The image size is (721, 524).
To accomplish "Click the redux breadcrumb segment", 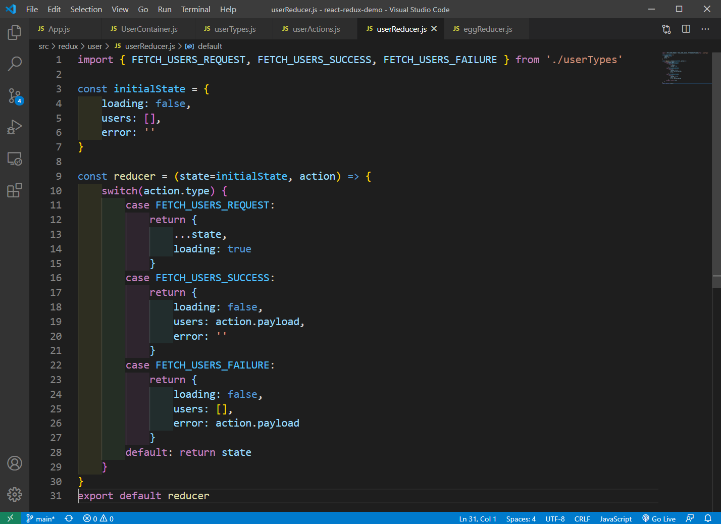I will point(68,46).
